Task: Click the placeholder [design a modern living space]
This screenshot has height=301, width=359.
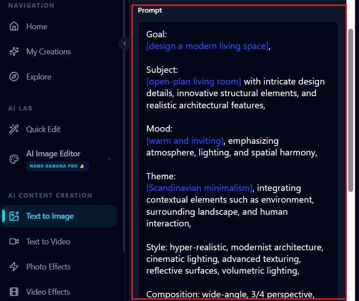Action: 207,46
